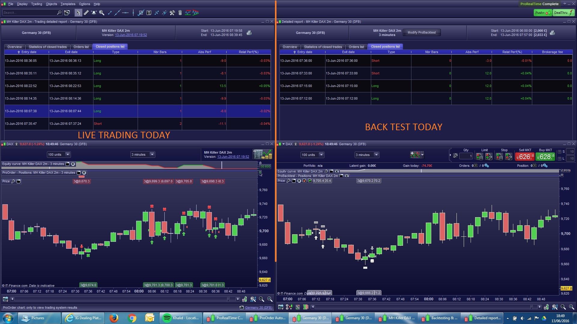Select the horizontal line tool
Viewport: 577px width, 324px height.
click(125, 13)
